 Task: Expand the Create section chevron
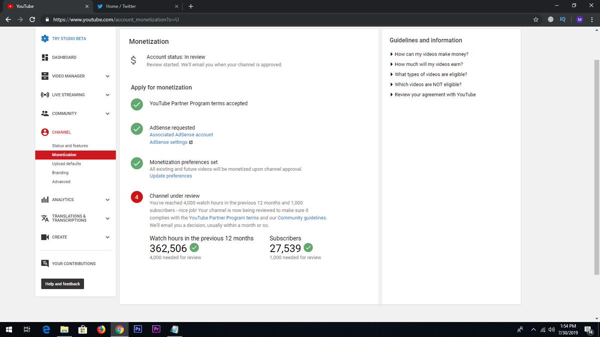107,237
